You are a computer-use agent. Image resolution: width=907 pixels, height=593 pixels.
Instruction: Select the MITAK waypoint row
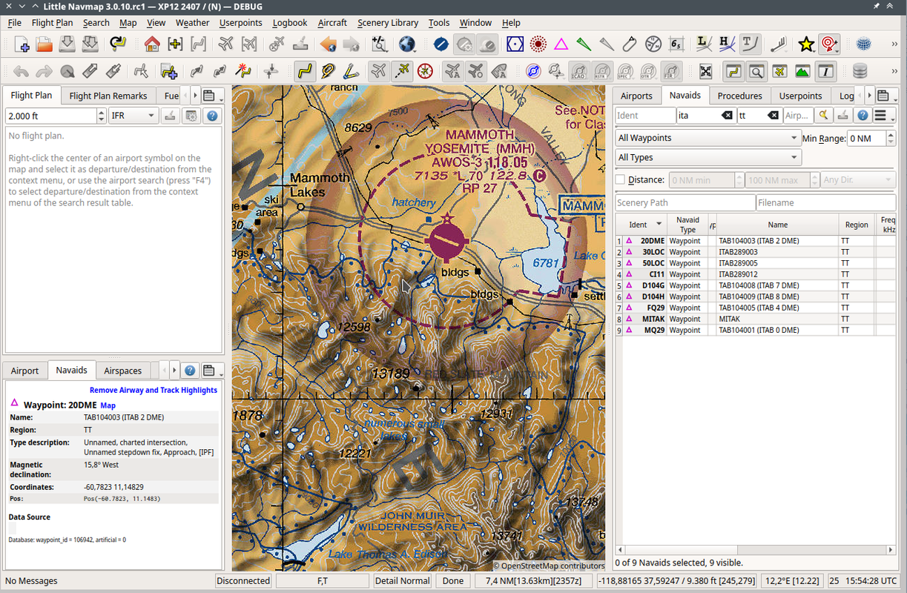(x=755, y=319)
